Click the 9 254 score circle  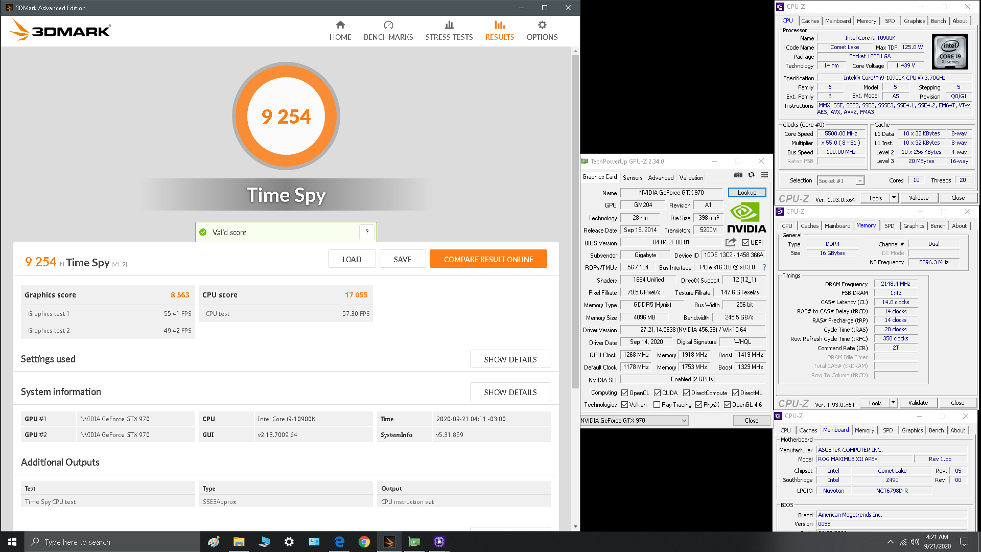286,116
